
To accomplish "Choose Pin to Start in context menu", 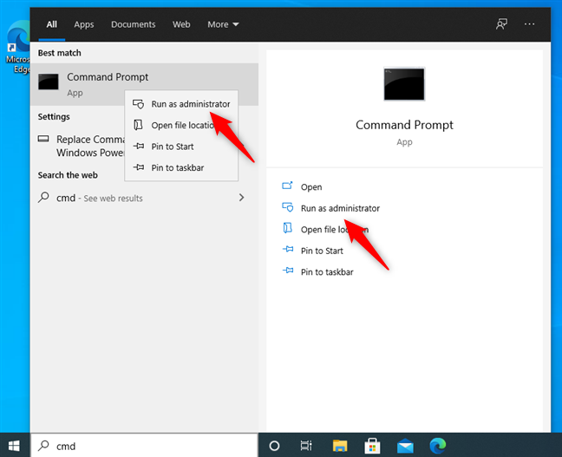I will (x=181, y=147).
